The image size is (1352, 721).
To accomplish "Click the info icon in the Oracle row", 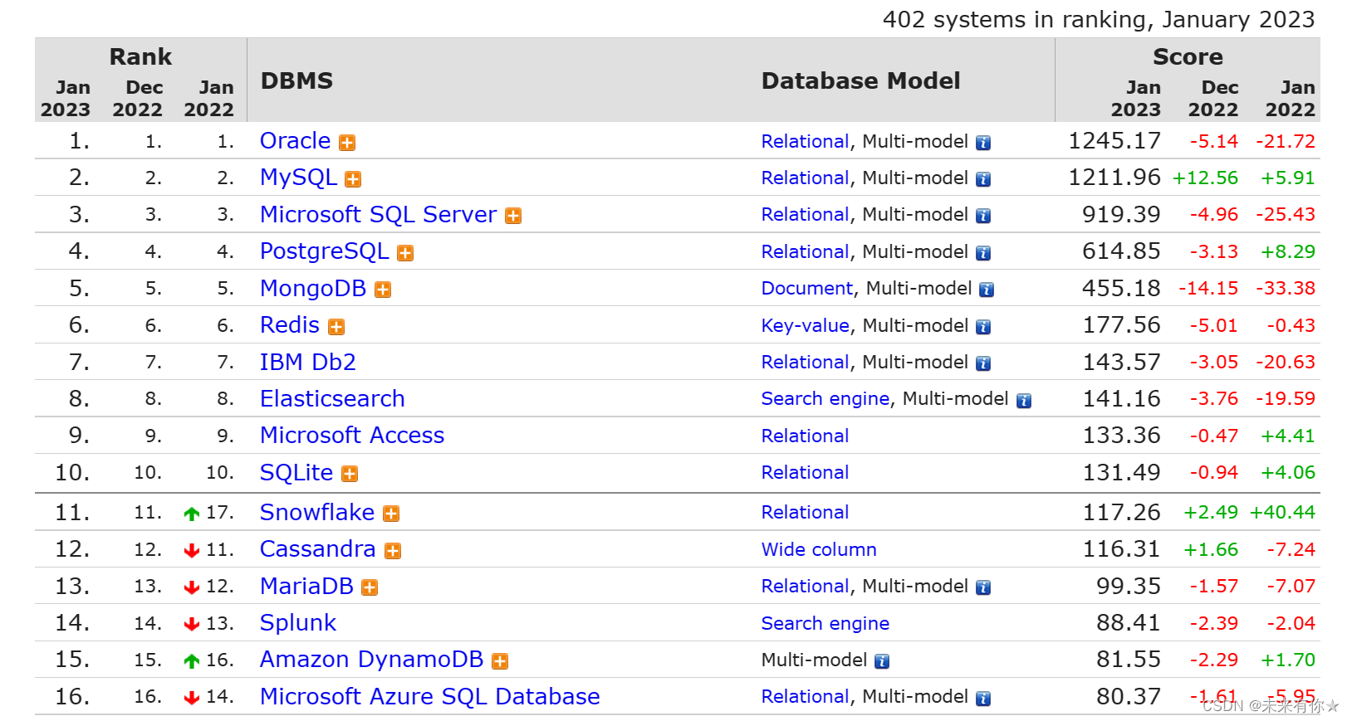I will (x=983, y=143).
